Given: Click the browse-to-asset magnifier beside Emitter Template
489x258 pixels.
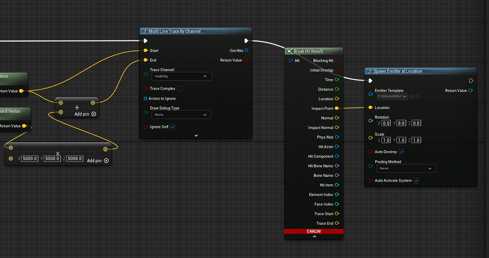Looking at the screenshot, I should coord(418,96).
